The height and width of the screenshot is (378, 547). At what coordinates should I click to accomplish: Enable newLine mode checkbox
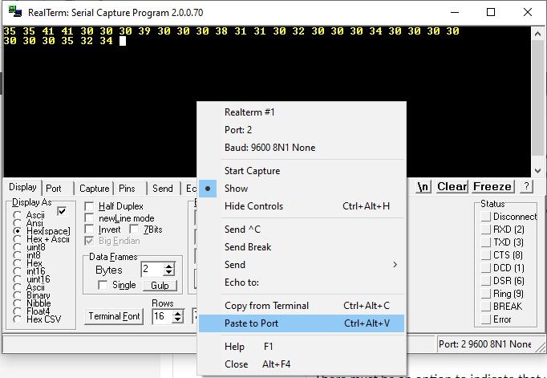tap(89, 218)
